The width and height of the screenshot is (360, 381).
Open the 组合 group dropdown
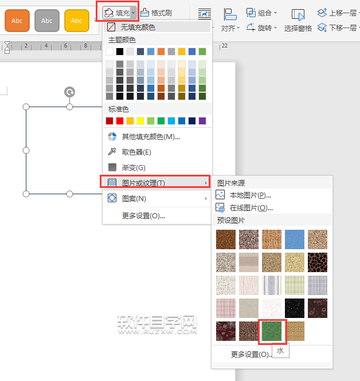[261, 13]
